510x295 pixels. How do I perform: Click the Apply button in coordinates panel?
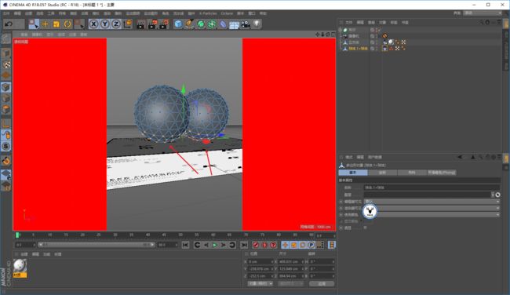tap(322, 283)
